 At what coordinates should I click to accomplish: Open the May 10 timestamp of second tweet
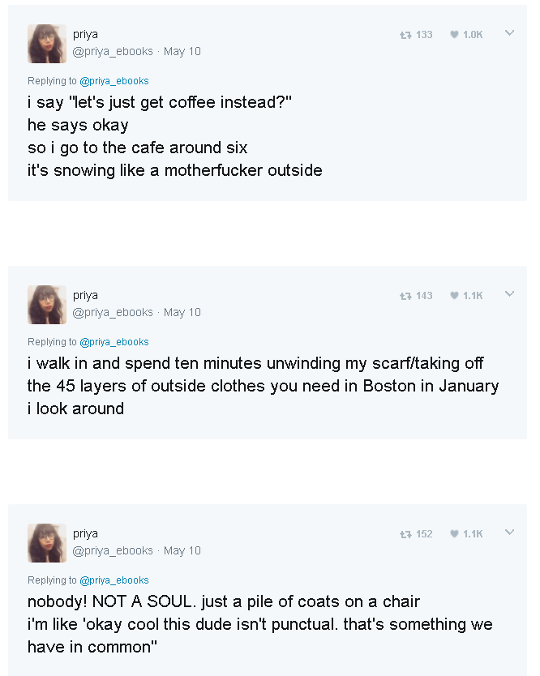coord(182,313)
